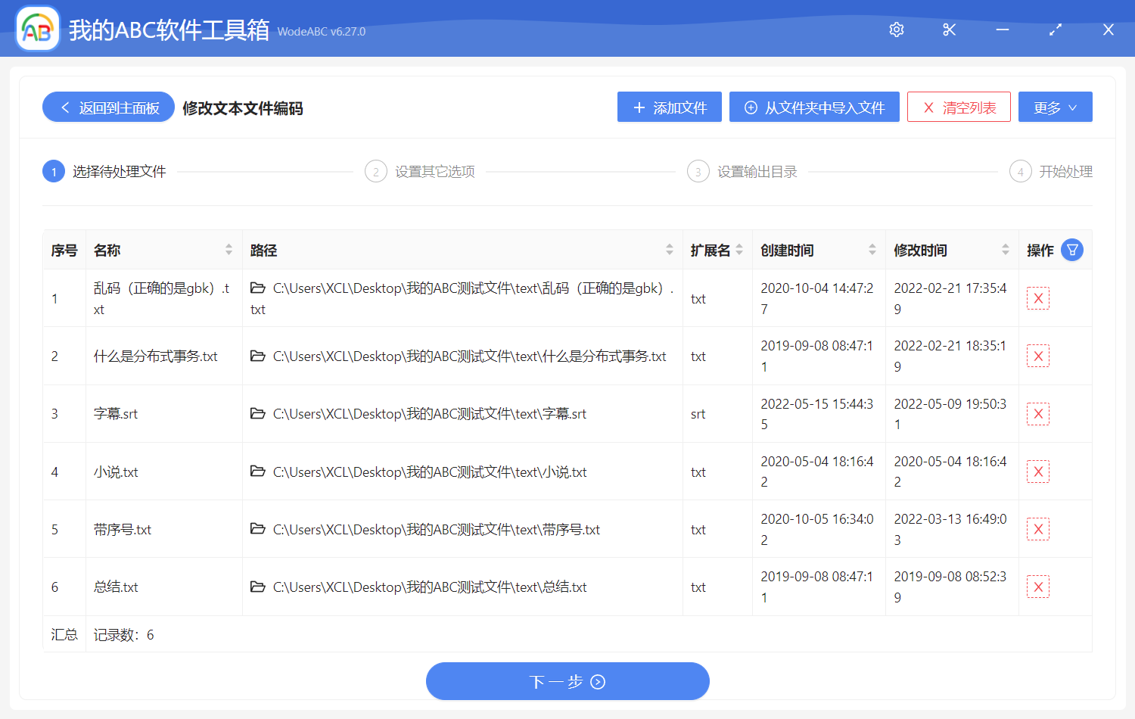Image resolution: width=1135 pixels, height=719 pixels.
Task: Click the WodeABC logo icon
Action: click(x=37, y=29)
